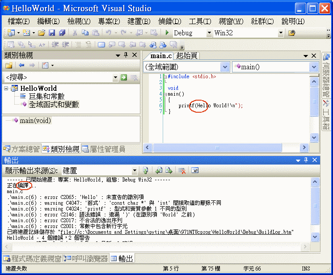Click the Paste clipboard icon
Image resolution: width=333 pixels, height=275 pixels.
(x=96, y=33)
